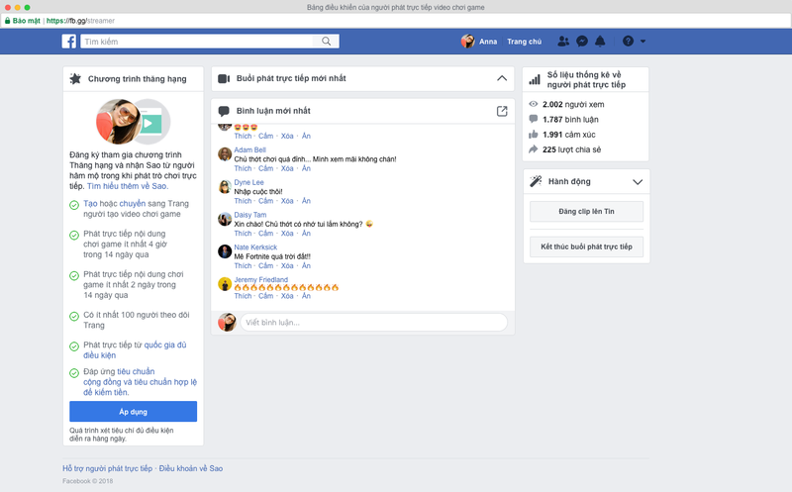Open the account dropdown arrow in navbar
This screenshot has width=792, height=492.
[643, 42]
